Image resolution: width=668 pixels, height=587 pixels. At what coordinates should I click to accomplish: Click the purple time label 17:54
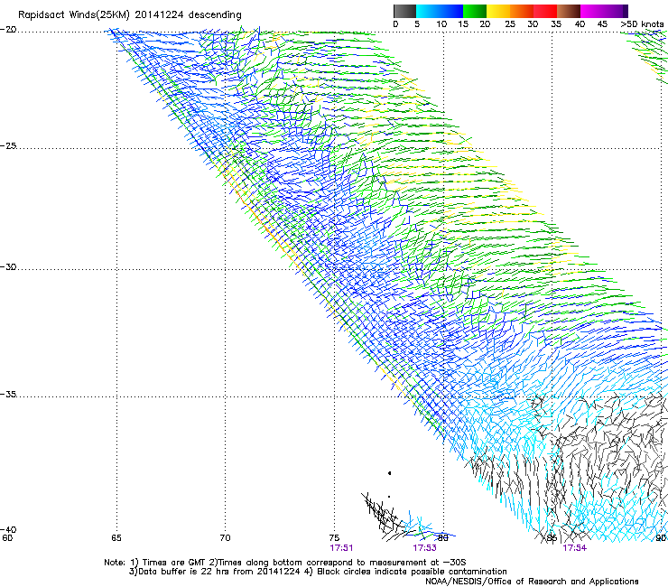(575, 548)
